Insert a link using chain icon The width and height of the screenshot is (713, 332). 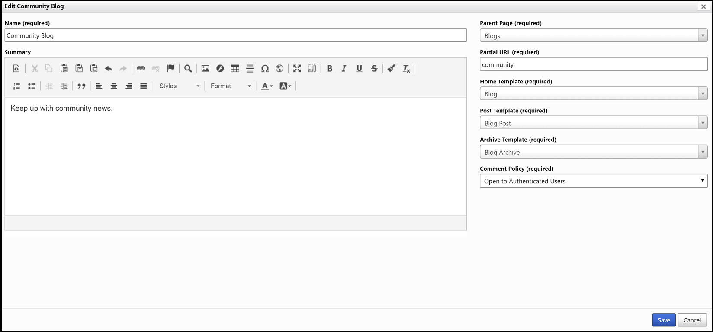(x=141, y=68)
